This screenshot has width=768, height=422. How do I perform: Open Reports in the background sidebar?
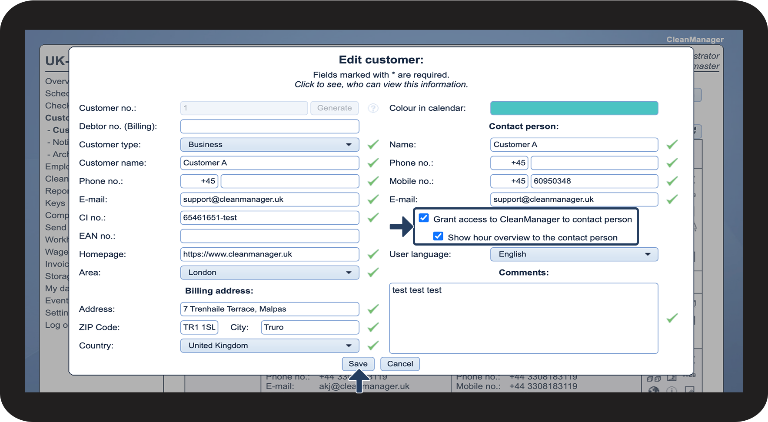[57, 191]
